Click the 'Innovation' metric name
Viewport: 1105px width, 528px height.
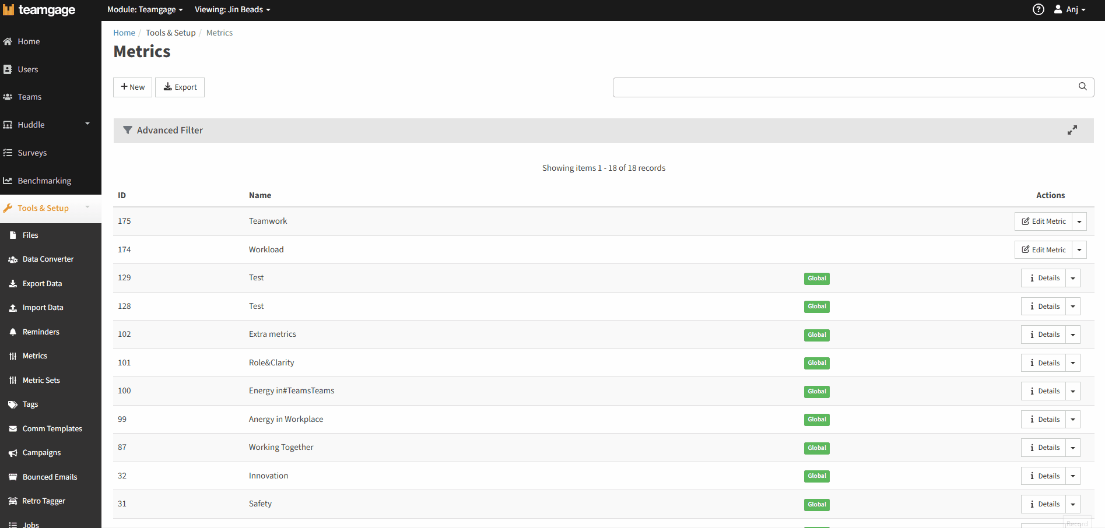(x=268, y=476)
